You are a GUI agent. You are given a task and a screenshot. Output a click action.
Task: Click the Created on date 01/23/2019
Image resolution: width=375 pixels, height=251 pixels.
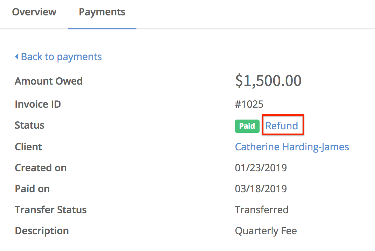261,167
